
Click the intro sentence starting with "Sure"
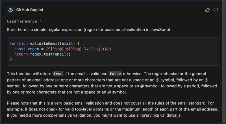(x=92, y=29)
